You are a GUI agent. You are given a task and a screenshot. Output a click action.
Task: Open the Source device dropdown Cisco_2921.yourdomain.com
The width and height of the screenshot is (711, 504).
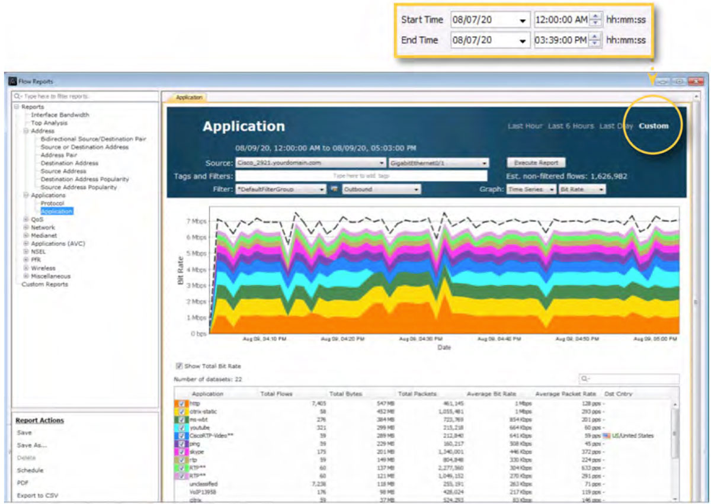[382, 162]
